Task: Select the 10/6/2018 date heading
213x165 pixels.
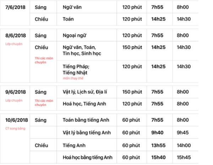Action: pos(17,120)
